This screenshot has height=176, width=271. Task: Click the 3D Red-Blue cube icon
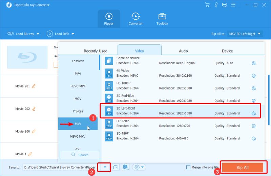[x=109, y=98]
